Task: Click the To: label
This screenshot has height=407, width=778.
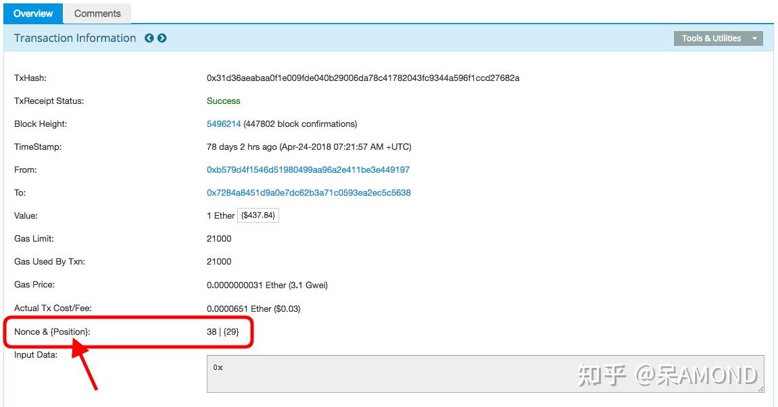Action: click(x=20, y=192)
